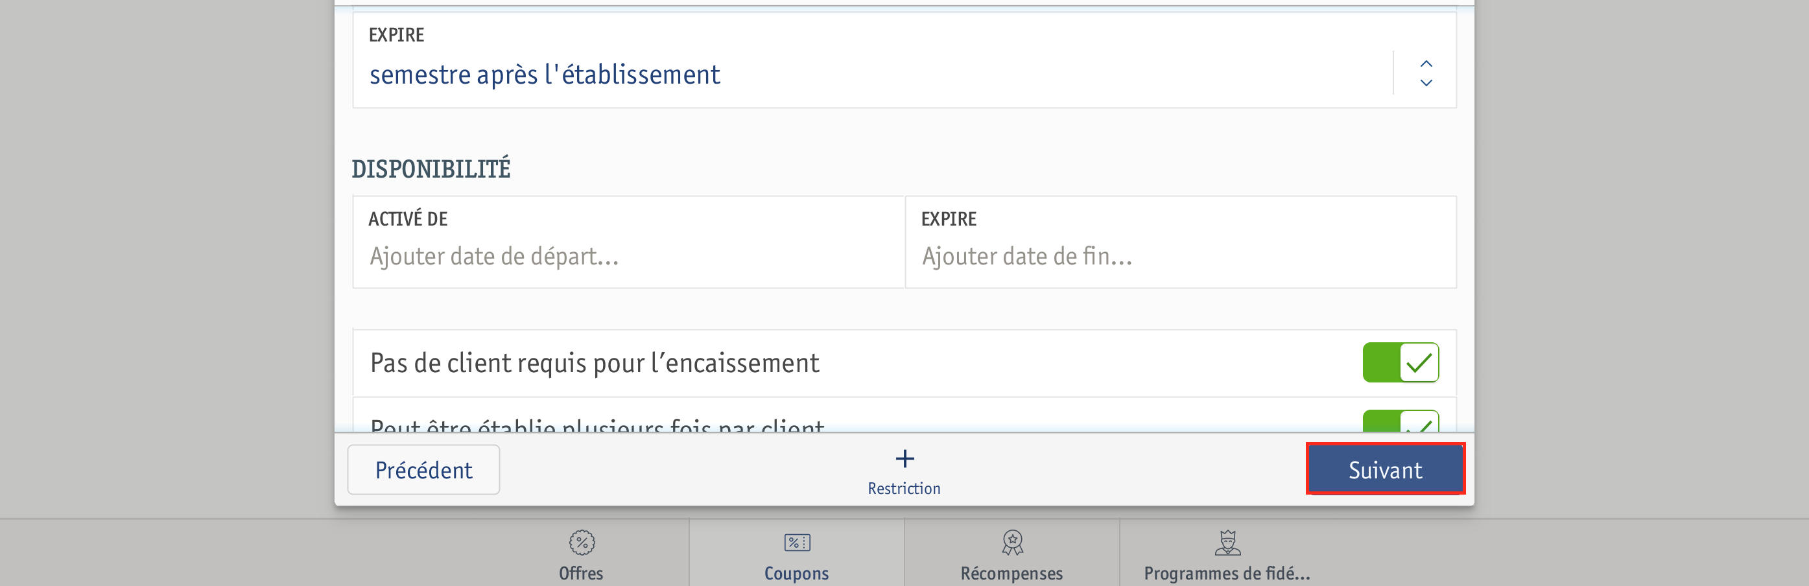This screenshot has height=586, width=1809.
Task: Switch to the Récompenses tab
Action: pos(1012,553)
